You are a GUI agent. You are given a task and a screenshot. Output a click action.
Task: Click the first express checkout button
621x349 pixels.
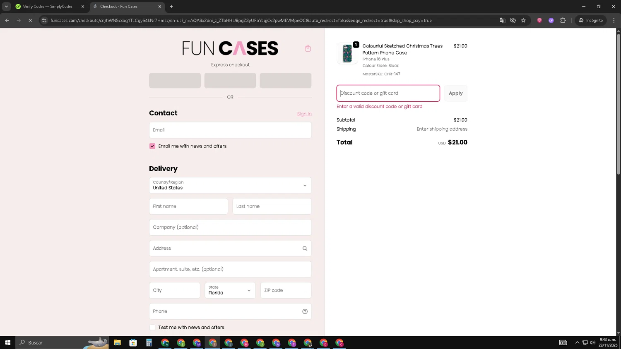pyautogui.click(x=175, y=81)
